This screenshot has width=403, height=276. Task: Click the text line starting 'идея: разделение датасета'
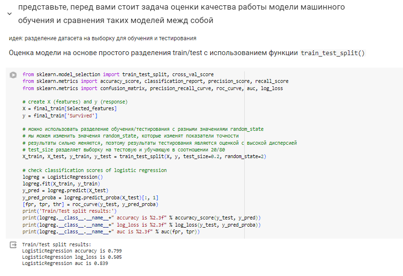(103, 38)
